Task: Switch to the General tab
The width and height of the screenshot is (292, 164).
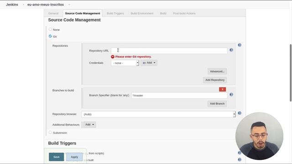Action: click(53, 13)
